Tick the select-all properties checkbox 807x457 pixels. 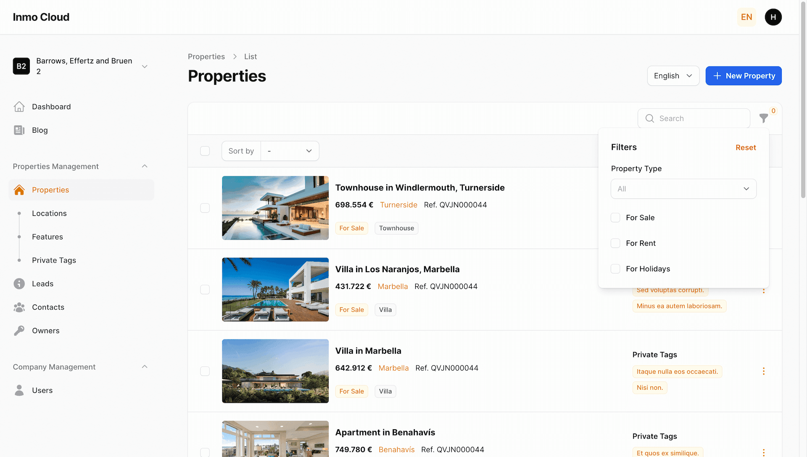(205, 151)
